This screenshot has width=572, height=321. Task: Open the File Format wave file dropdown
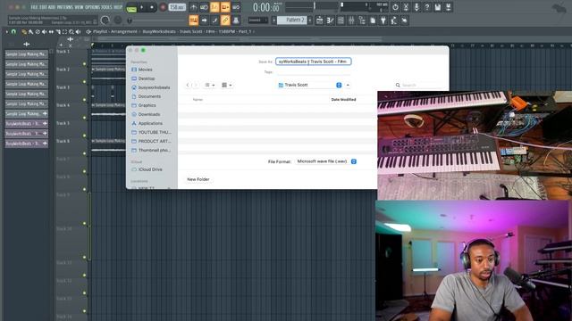pyautogui.click(x=325, y=161)
